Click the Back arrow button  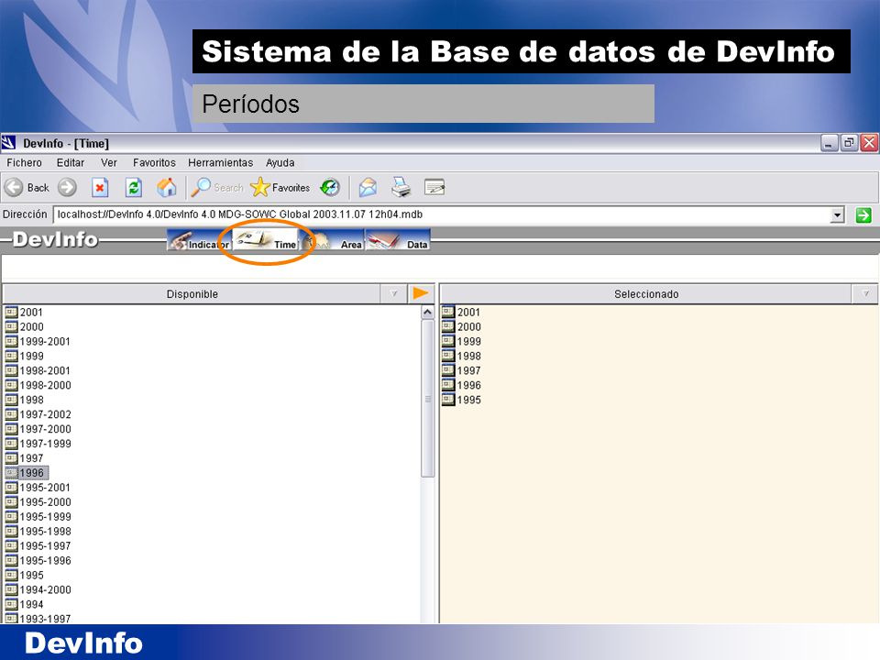pos(14,187)
